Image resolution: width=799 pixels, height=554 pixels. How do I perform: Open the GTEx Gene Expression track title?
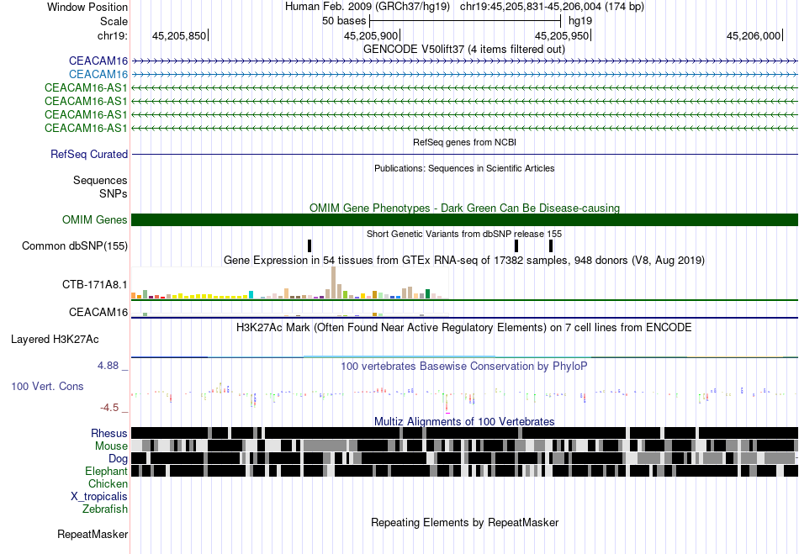pos(464,261)
